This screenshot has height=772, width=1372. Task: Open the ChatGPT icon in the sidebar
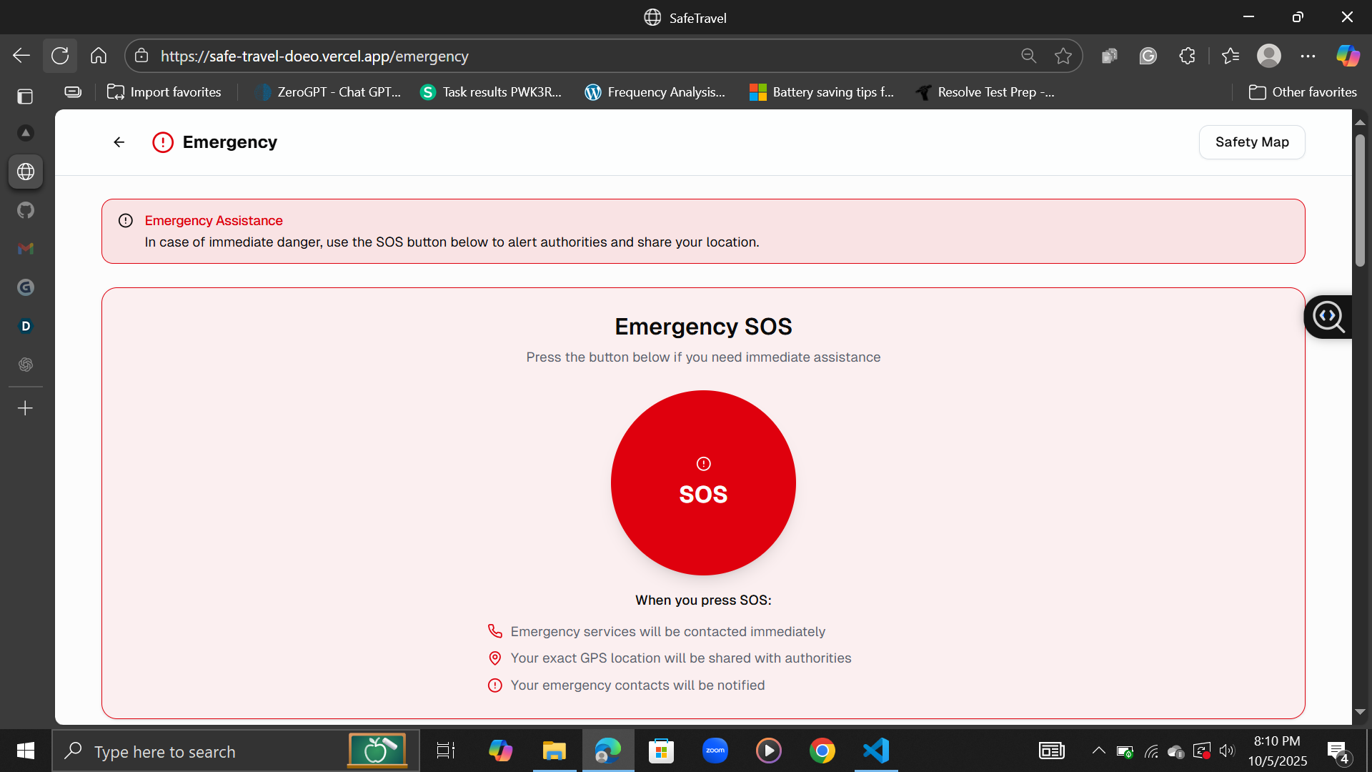tap(26, 365)
